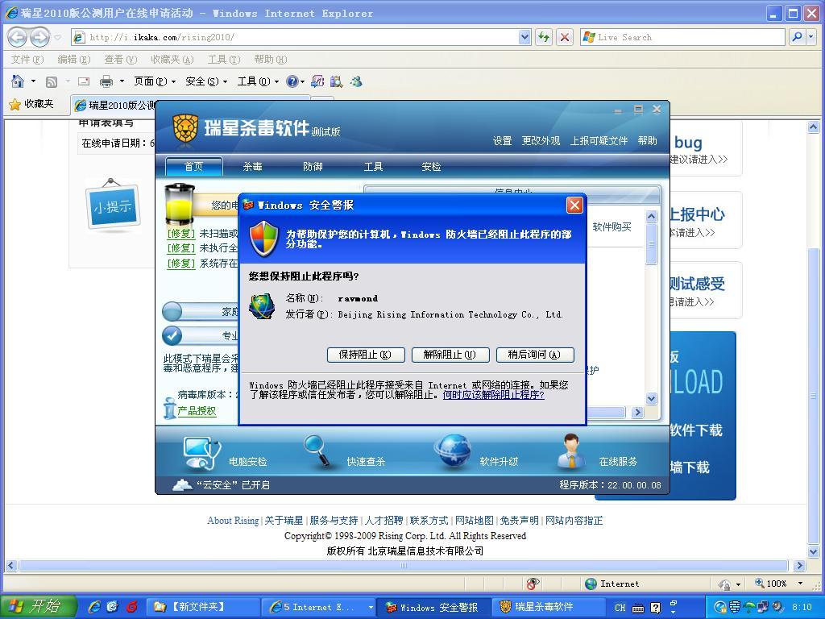Click the 开始 Start button
The height and width of the screenshot is (619, 825).
tap(38, 607)
